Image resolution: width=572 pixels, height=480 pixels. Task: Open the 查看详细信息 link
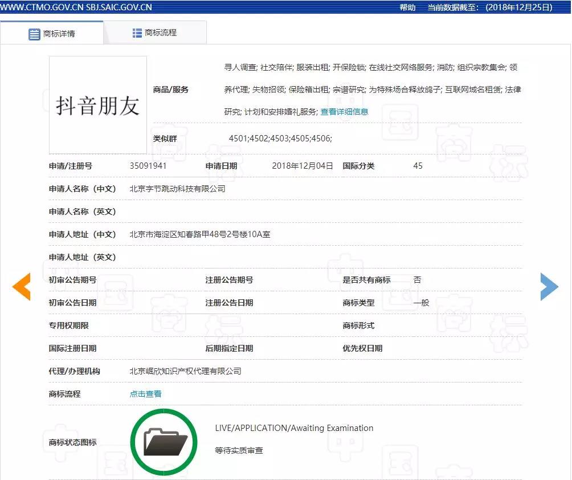(x=344, y=112)
